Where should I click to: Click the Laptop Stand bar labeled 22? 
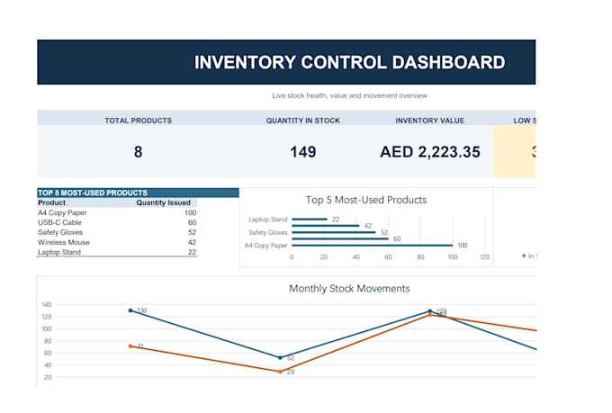click(310, 220)
